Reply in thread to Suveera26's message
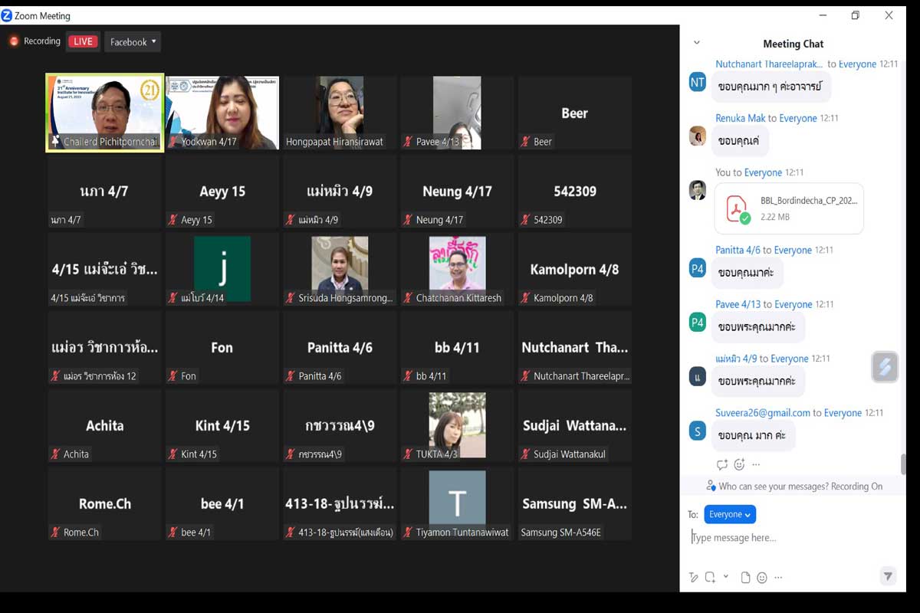920x613 pixels. pyautogui.click(x=721, y=464)
